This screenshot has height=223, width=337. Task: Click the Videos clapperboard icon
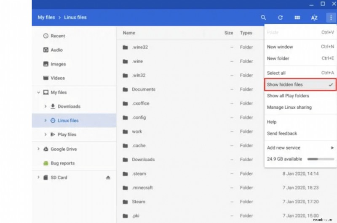[46, 78]
